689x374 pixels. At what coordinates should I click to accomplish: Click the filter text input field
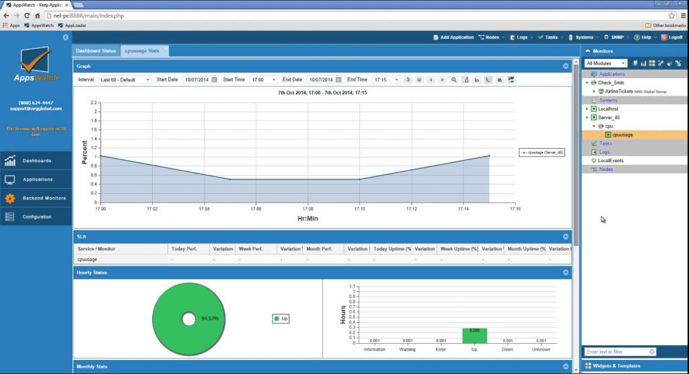click(617, 352)
